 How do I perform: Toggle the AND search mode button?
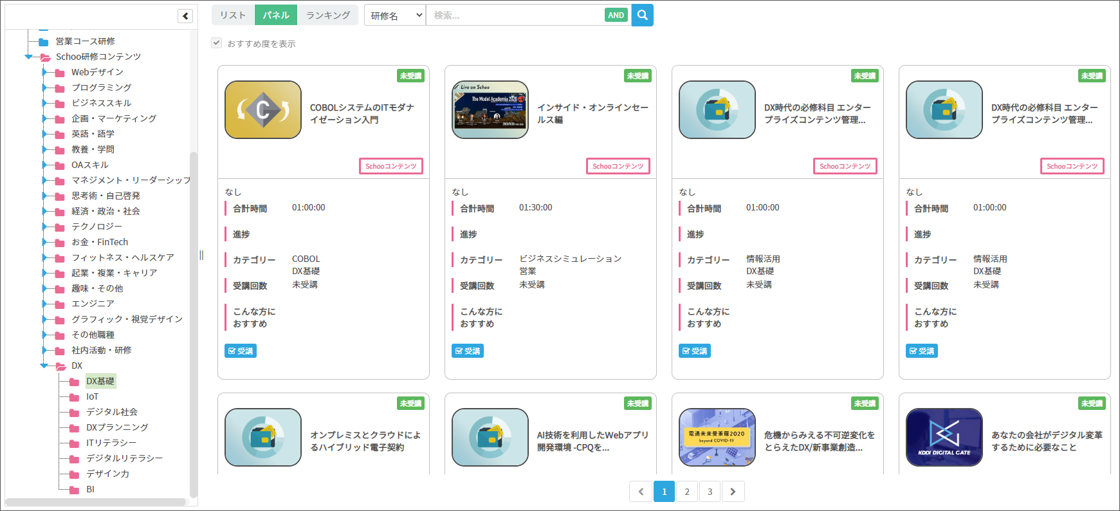point(616,15)
